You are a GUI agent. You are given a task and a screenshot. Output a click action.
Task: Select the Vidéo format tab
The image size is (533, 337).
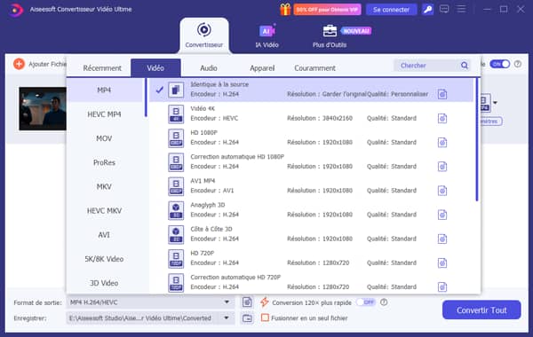point(155,68)
